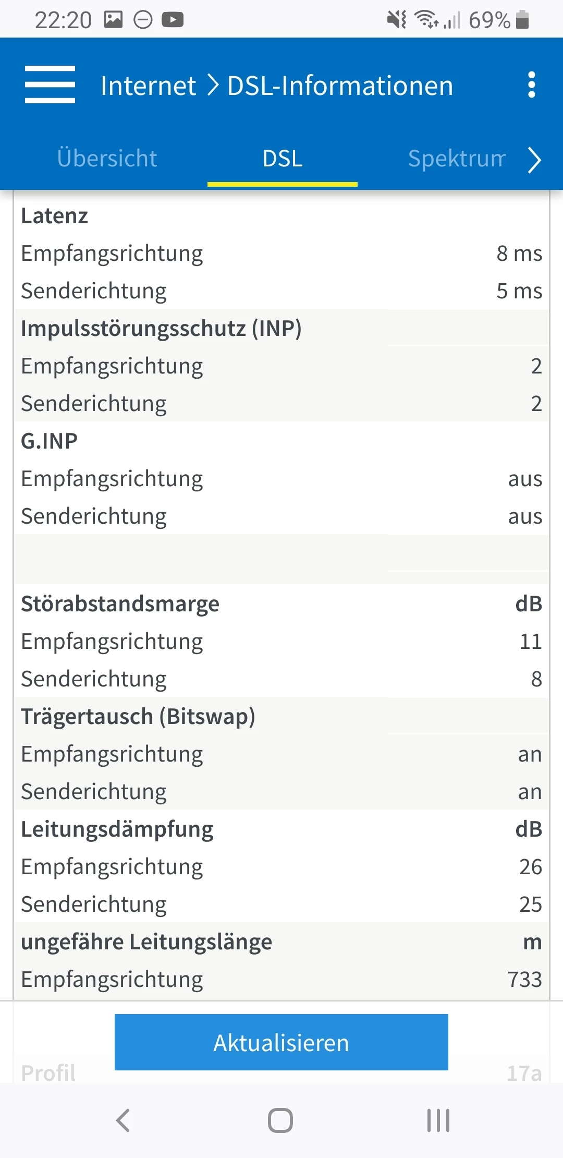Open the three-dot overflow menu
Screen dimensions: 563x1158
tap(531, 85)
